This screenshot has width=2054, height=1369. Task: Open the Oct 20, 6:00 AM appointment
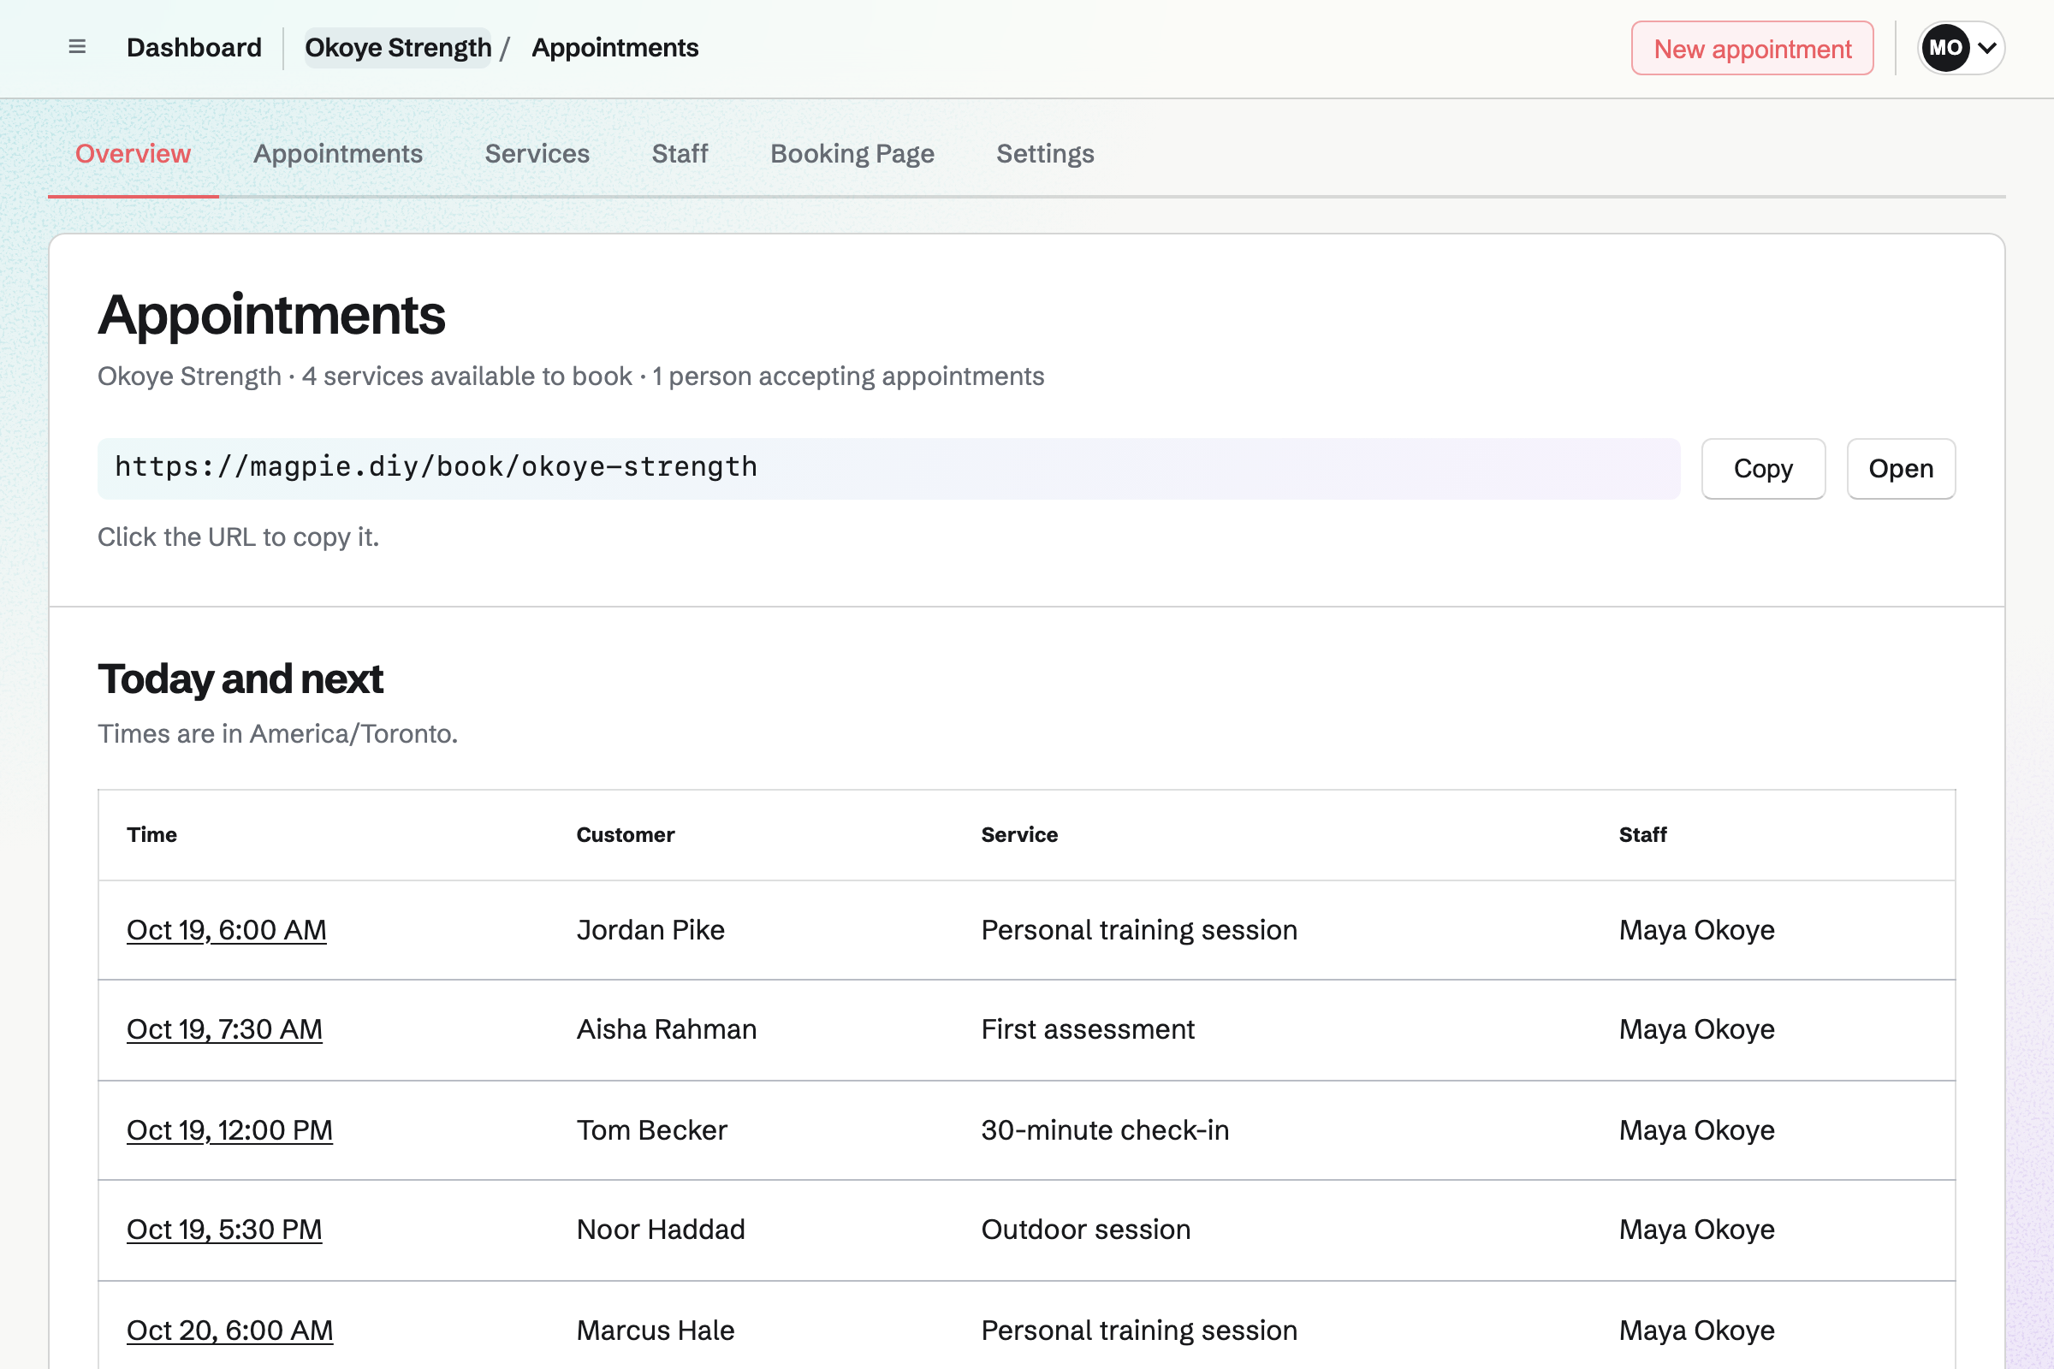(229, 1330)
